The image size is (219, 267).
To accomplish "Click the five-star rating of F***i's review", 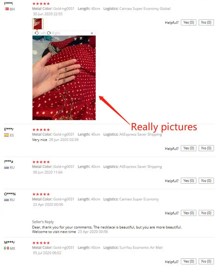I will point(41,4).
